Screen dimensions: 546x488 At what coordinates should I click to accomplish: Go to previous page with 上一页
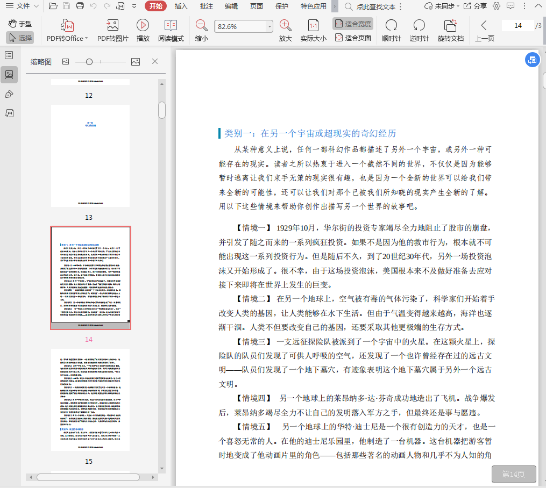(x=484, y=25)
